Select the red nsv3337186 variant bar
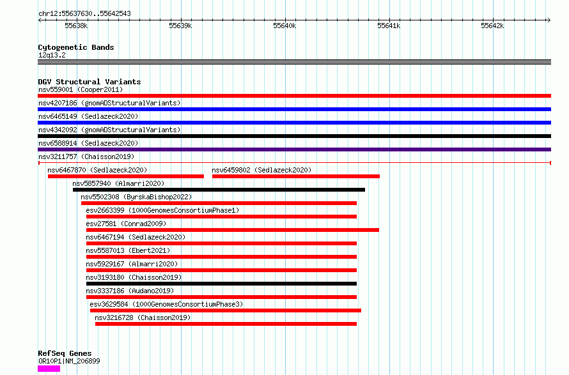Screen dimensions: 569x375 point(221,297)
